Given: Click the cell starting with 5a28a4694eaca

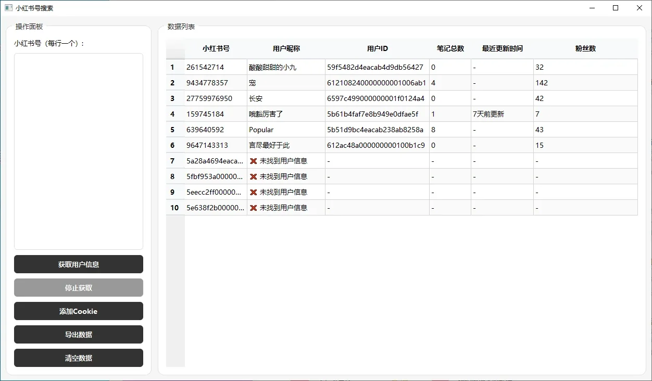Looking at the screenshot, I should click(216, 161).
